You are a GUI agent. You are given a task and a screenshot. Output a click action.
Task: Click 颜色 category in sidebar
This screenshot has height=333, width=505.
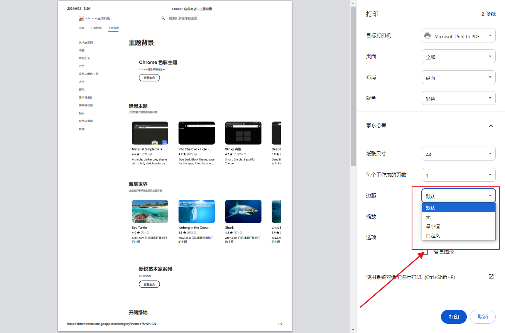[x=81, y=90]
